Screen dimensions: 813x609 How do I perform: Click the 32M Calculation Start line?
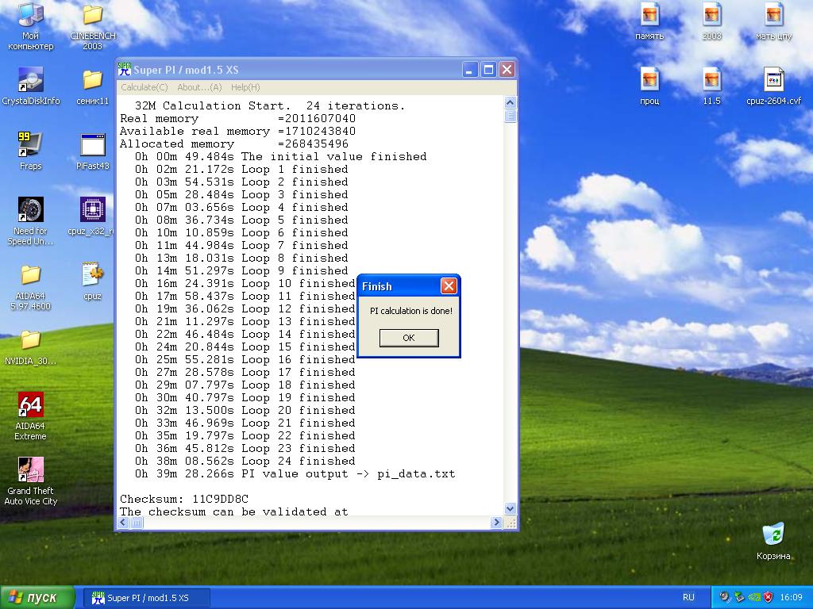click(x=270, y=105)
